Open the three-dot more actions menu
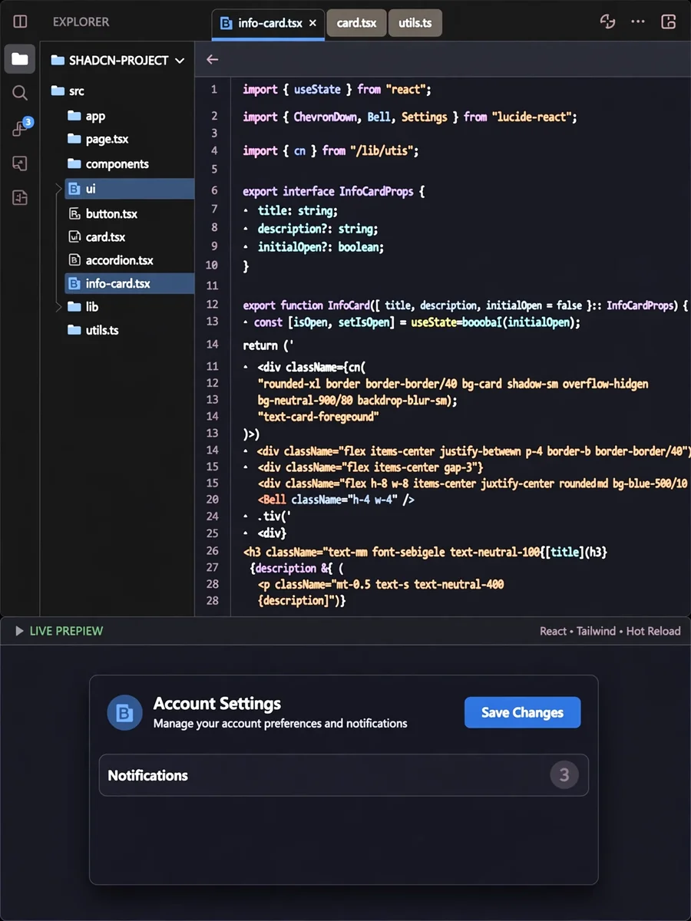The image size is (691, 921). coord(638,21)
